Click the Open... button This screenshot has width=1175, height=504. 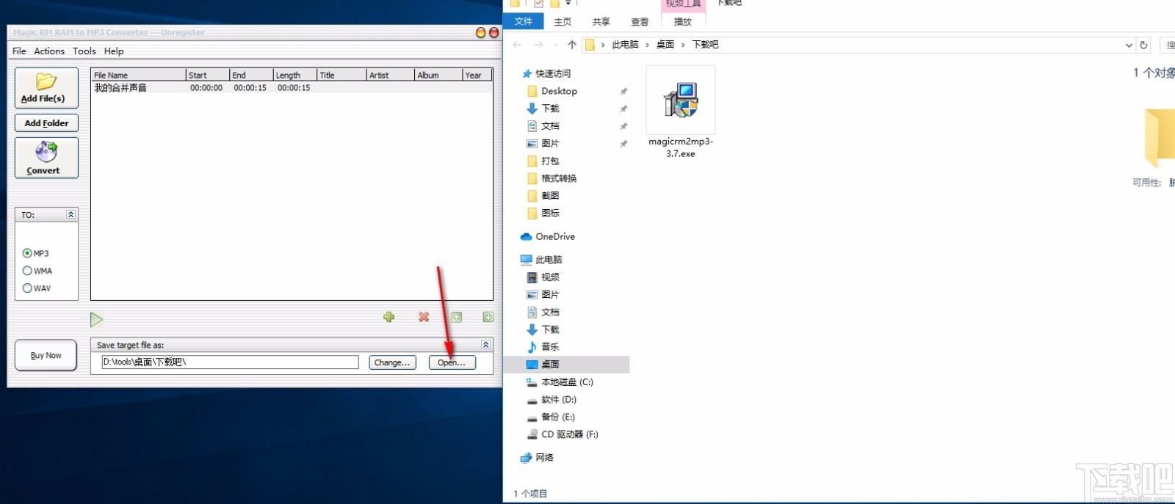coord(452,362)
